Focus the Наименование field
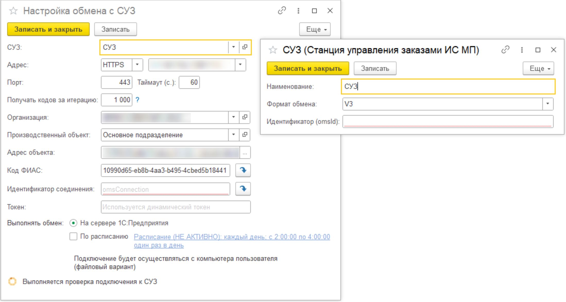The height and width of the screenshot is (302, 566). pyautogui.click(x=448, y=87)
